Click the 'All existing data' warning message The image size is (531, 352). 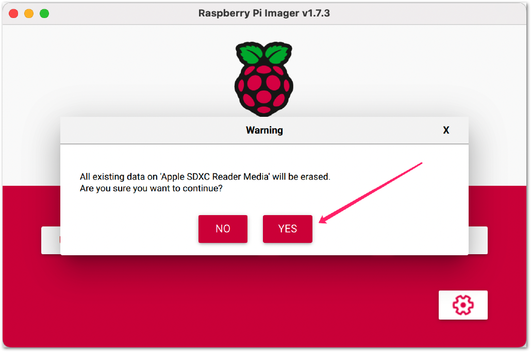pos(205,177)
